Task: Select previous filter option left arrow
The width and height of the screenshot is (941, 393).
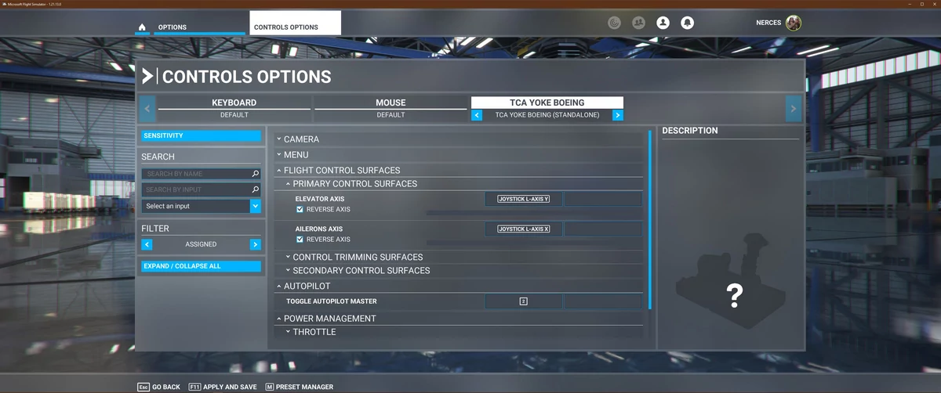Action: coord(147,244)
